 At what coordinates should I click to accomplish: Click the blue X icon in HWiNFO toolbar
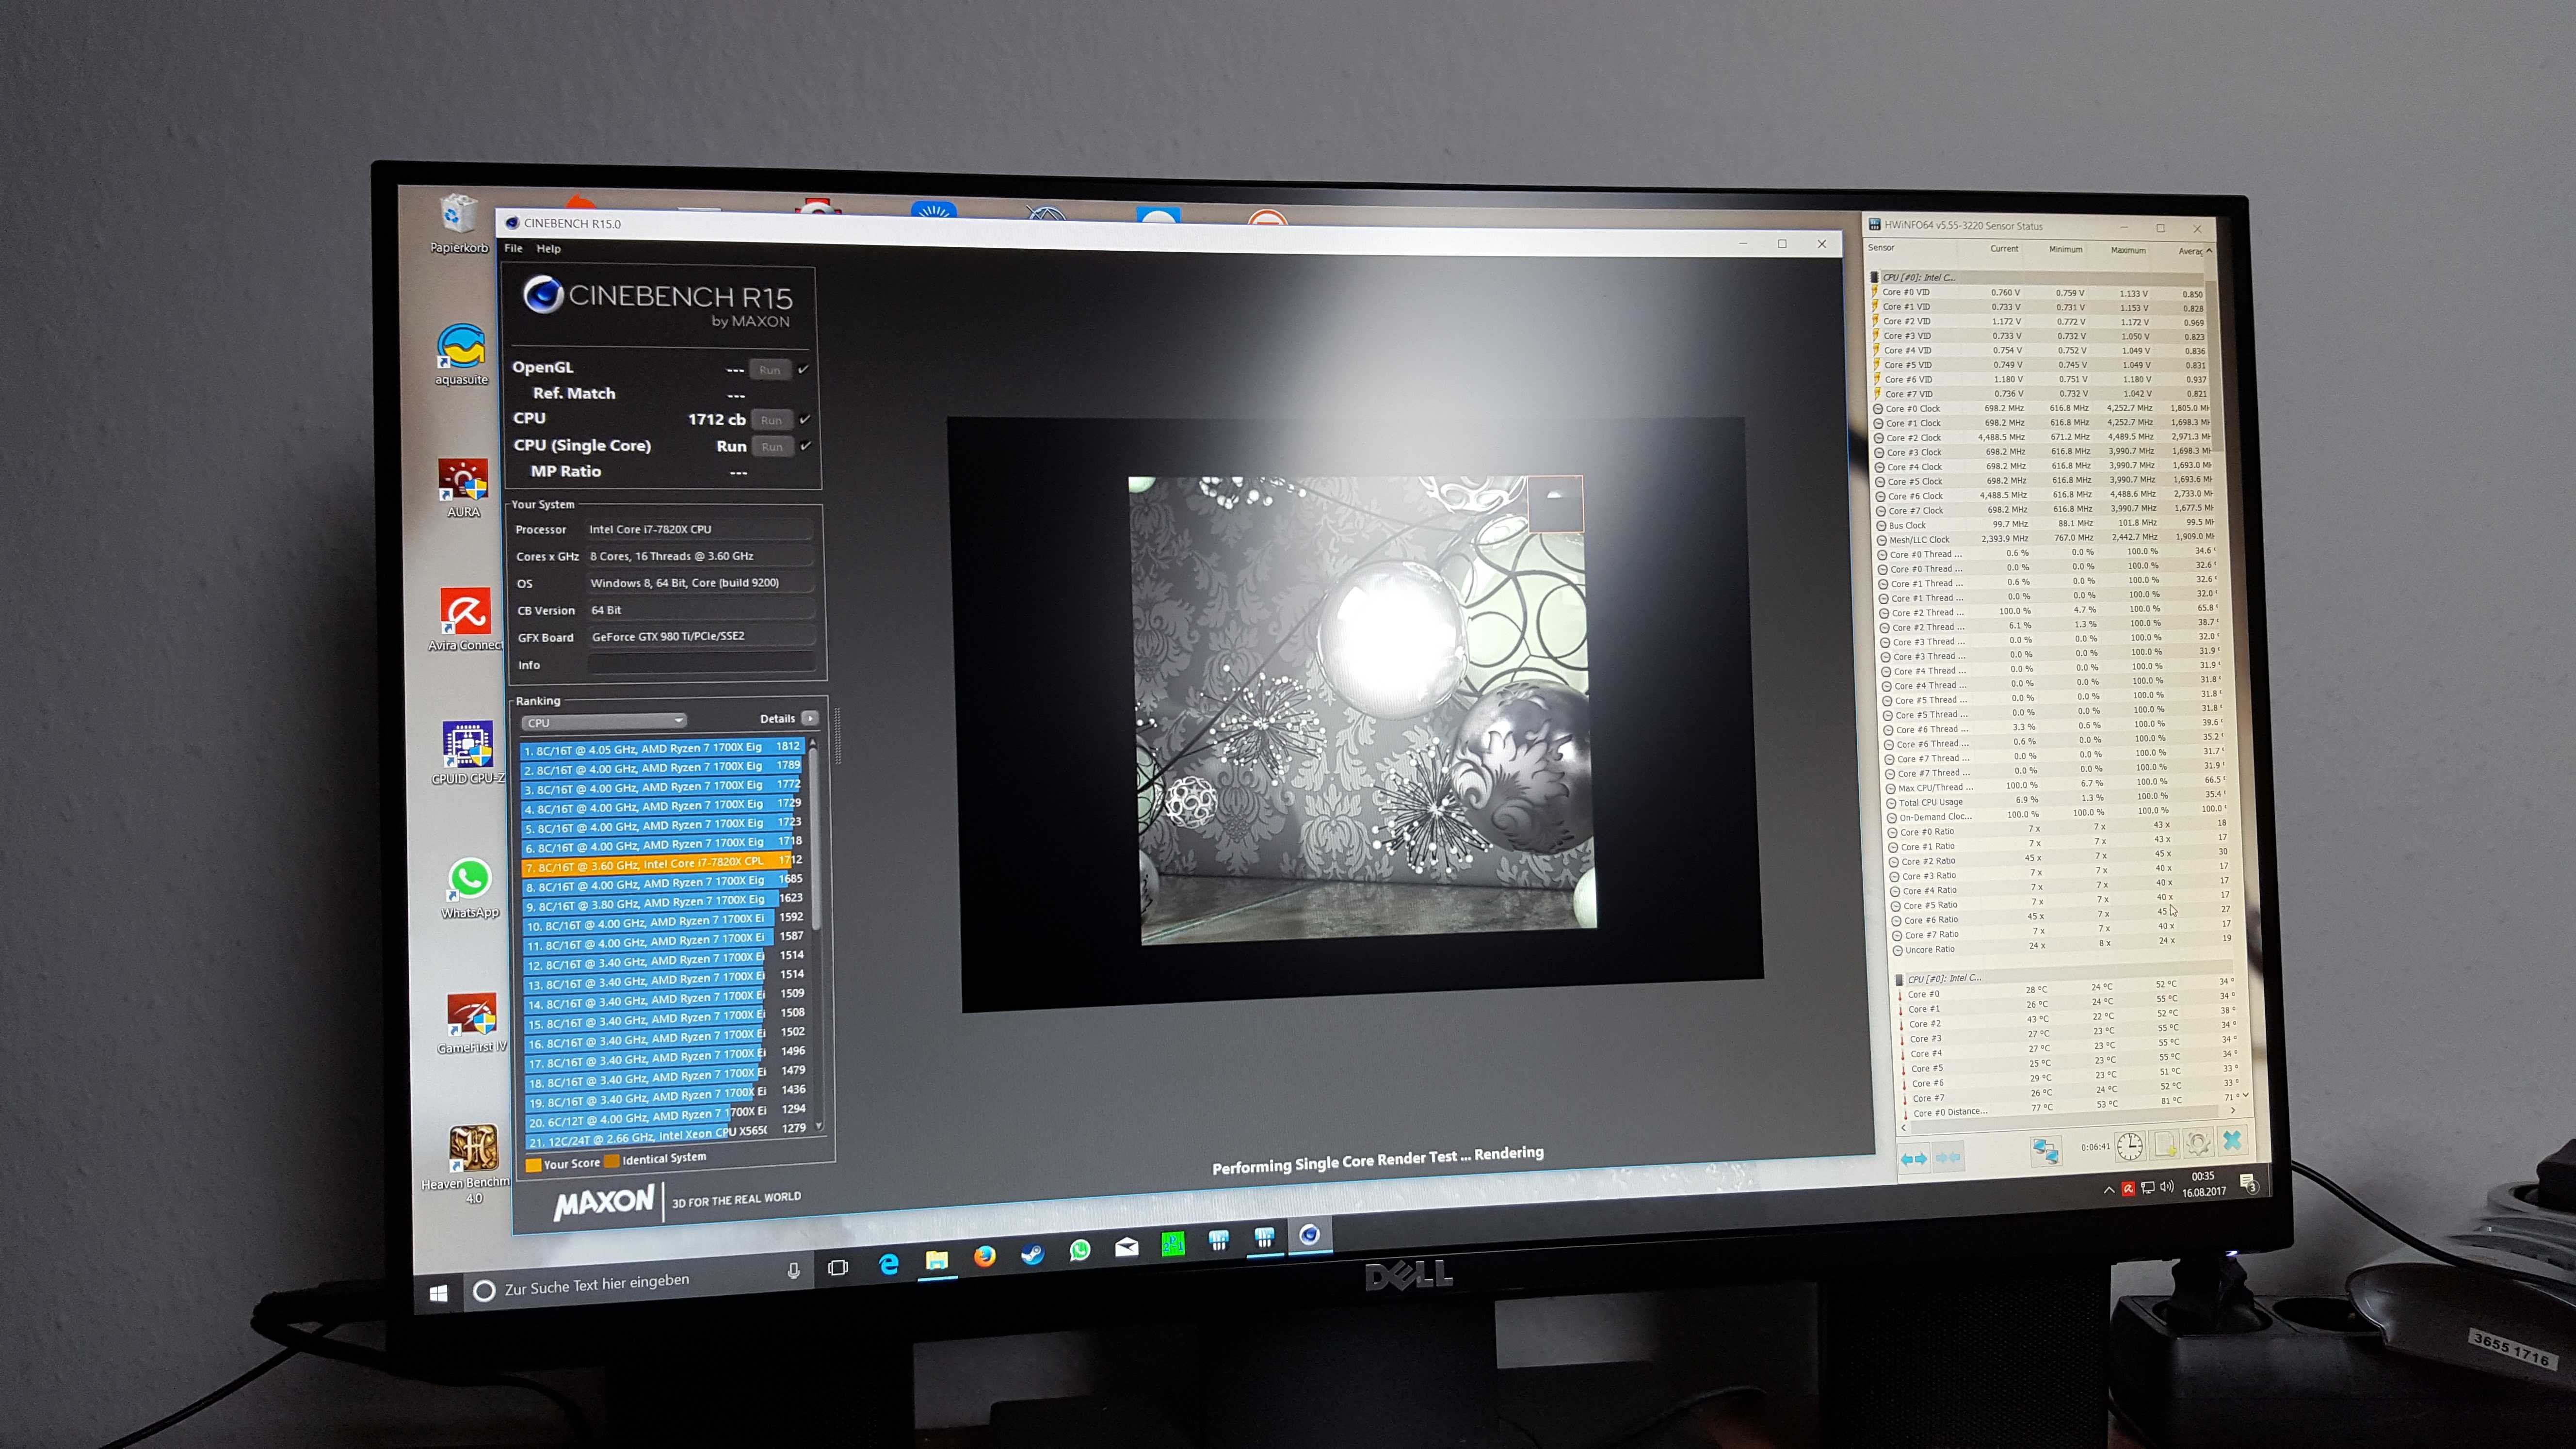coord(2232,1140)
